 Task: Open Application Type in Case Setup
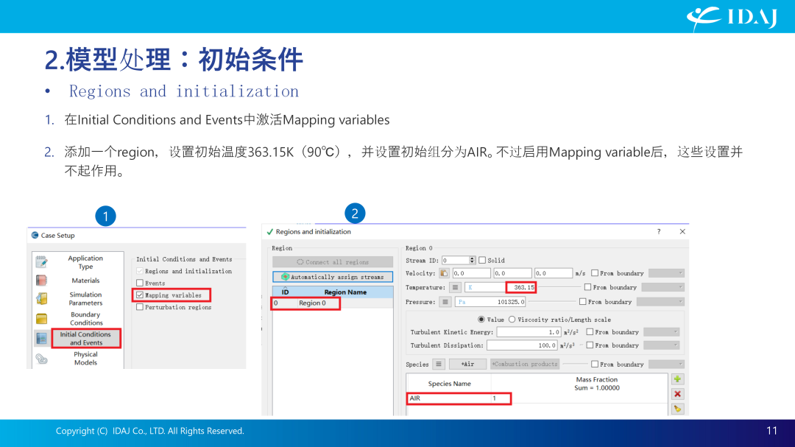pos(85,262)
